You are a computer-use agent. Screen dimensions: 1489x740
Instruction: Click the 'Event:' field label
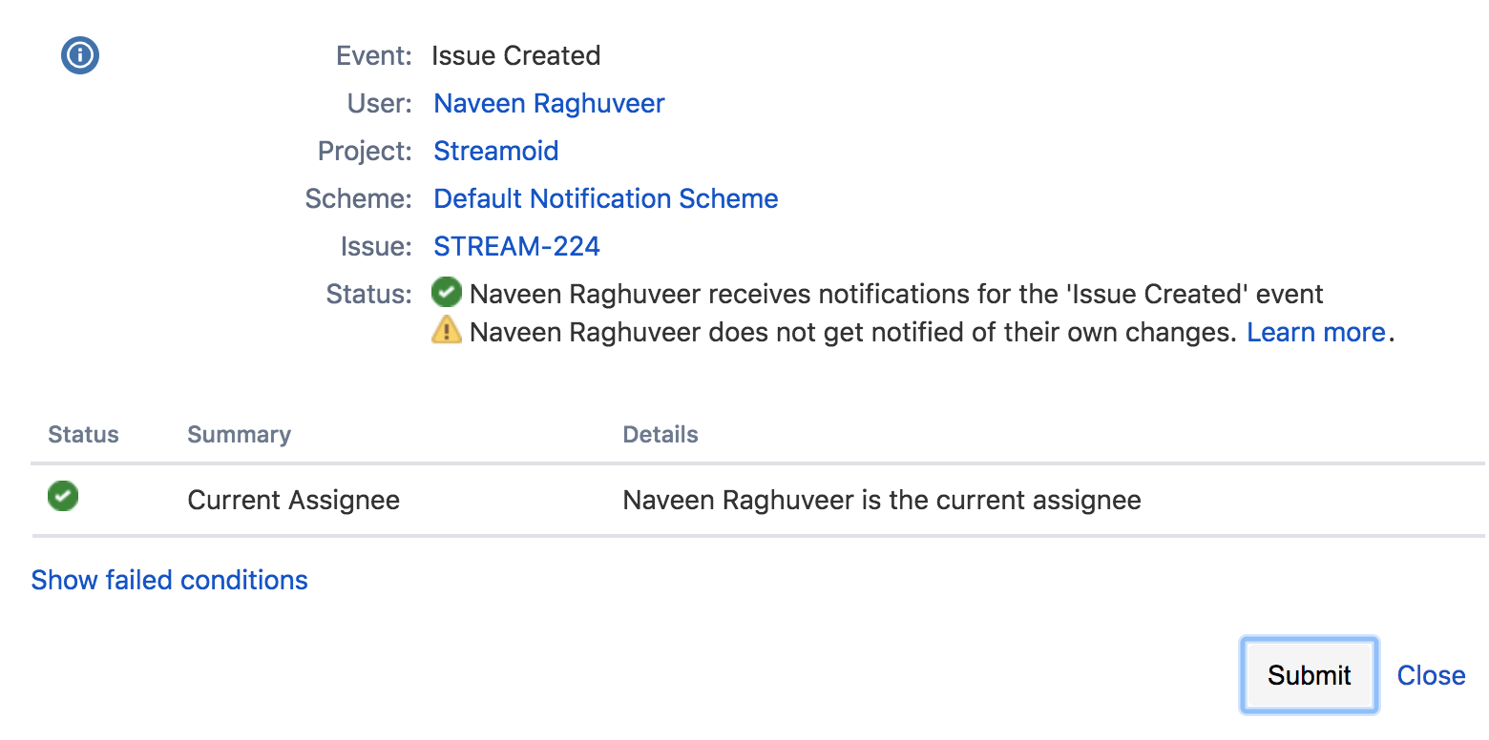(x=374, y=55)
